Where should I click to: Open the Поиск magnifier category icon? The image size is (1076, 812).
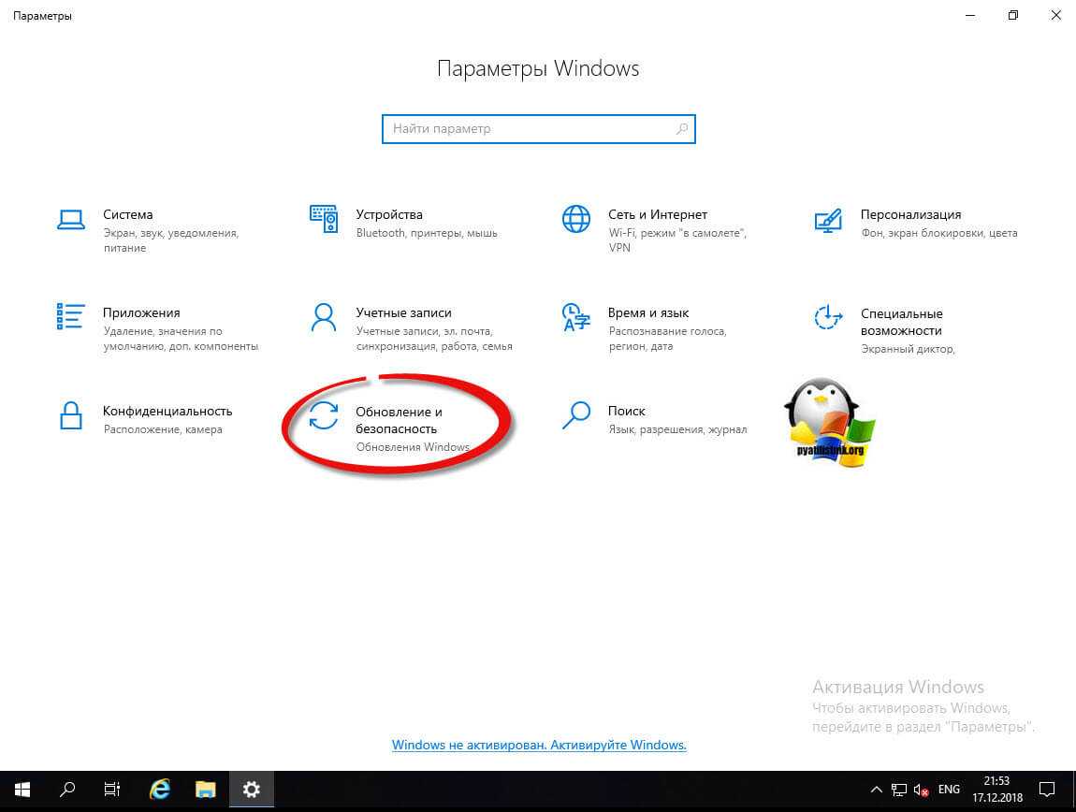575,415
